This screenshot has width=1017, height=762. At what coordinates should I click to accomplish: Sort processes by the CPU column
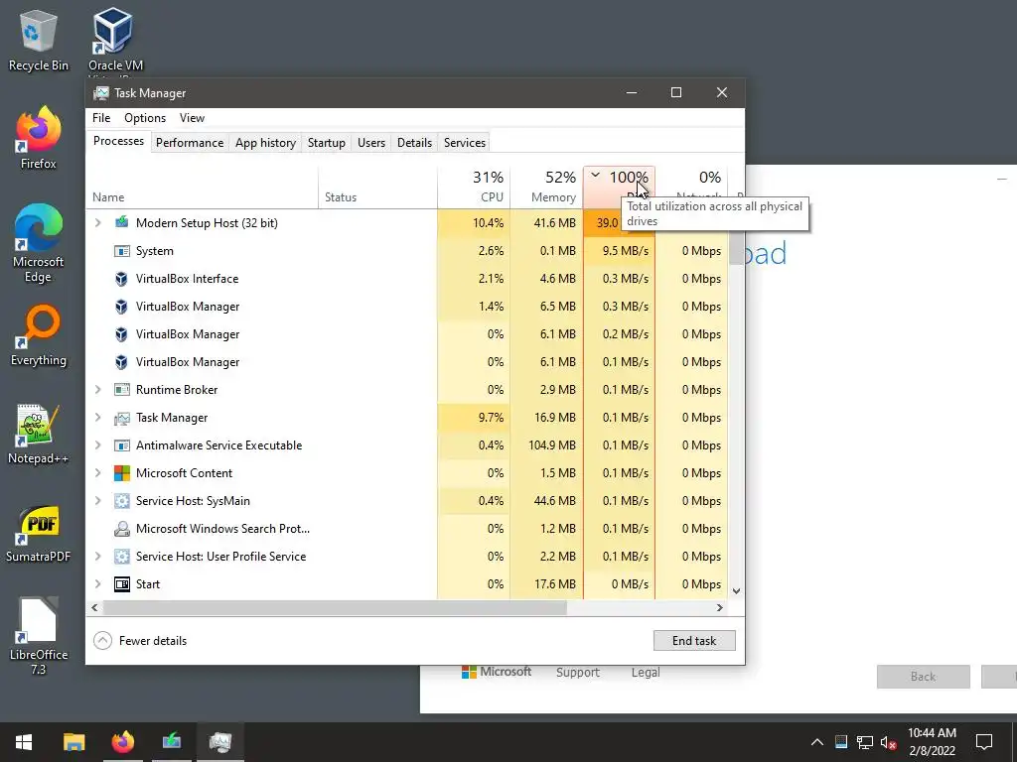[474, 187]
